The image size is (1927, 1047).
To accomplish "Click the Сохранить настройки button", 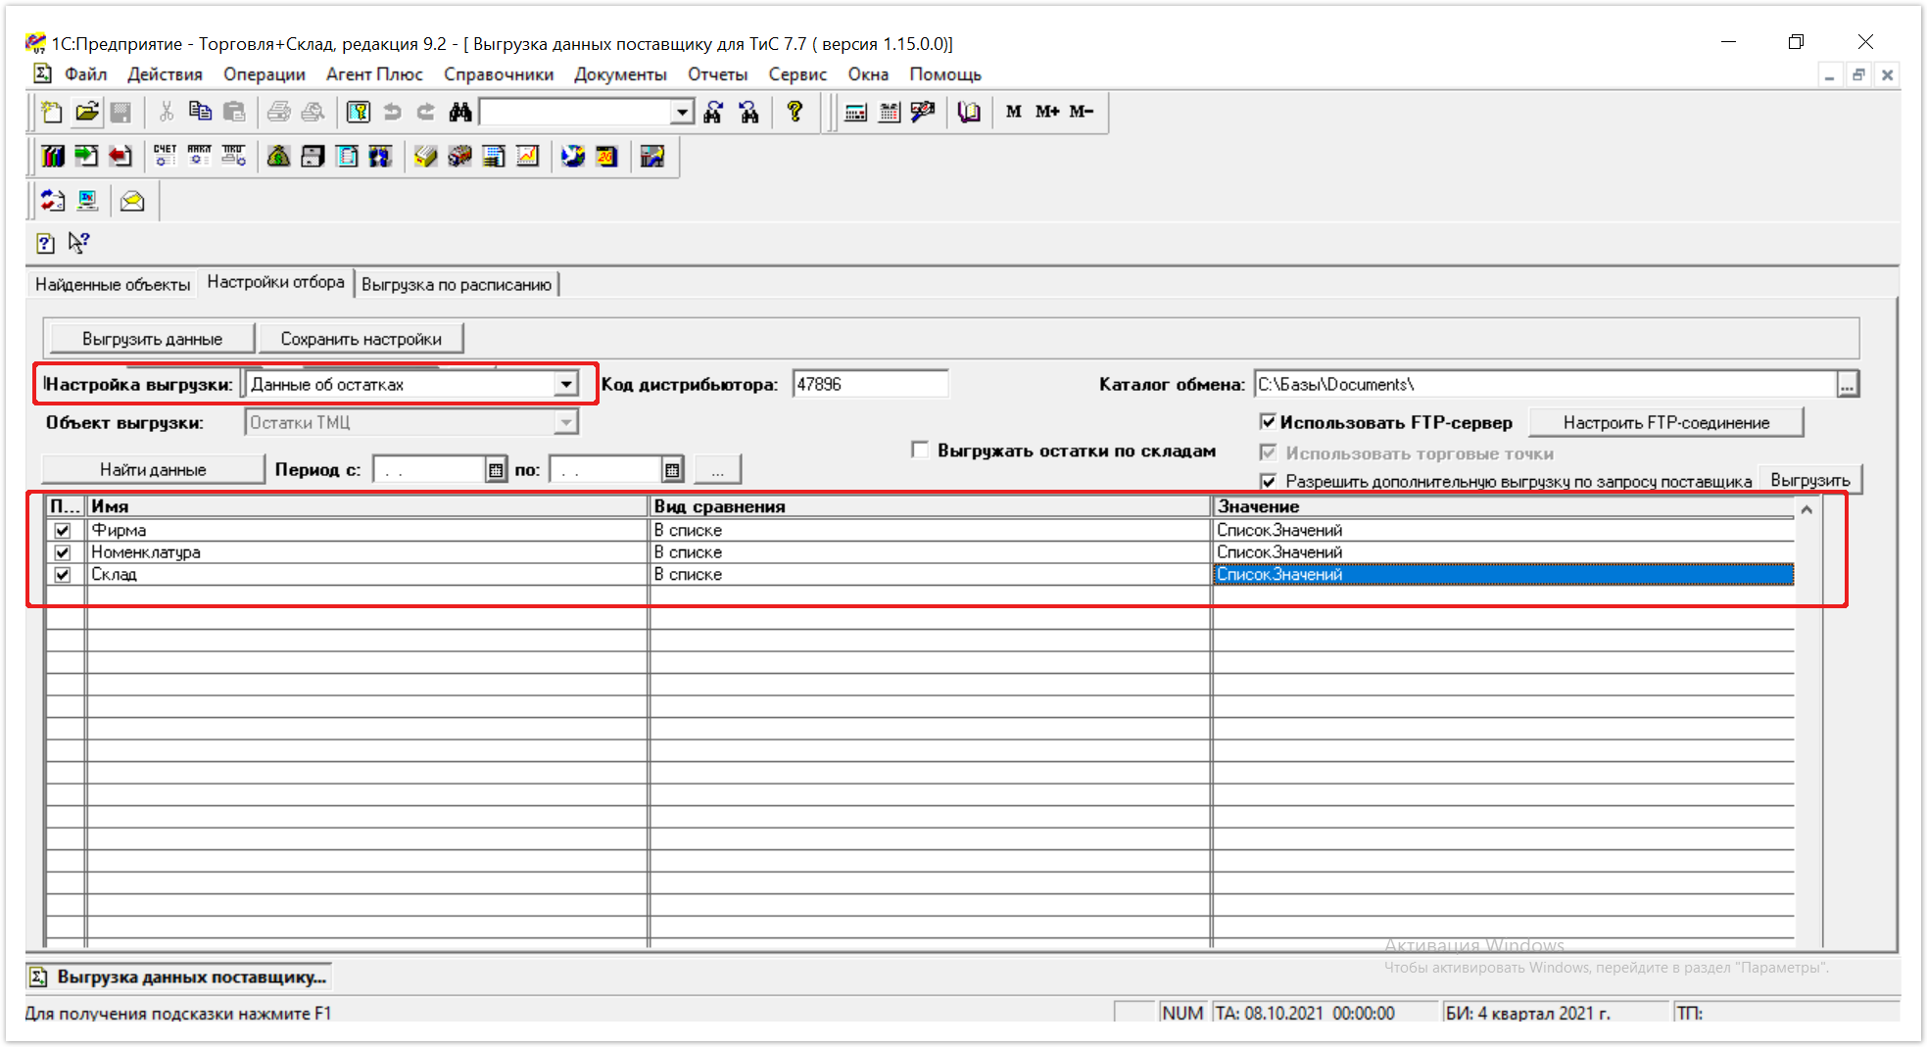I will click(361, 339).
